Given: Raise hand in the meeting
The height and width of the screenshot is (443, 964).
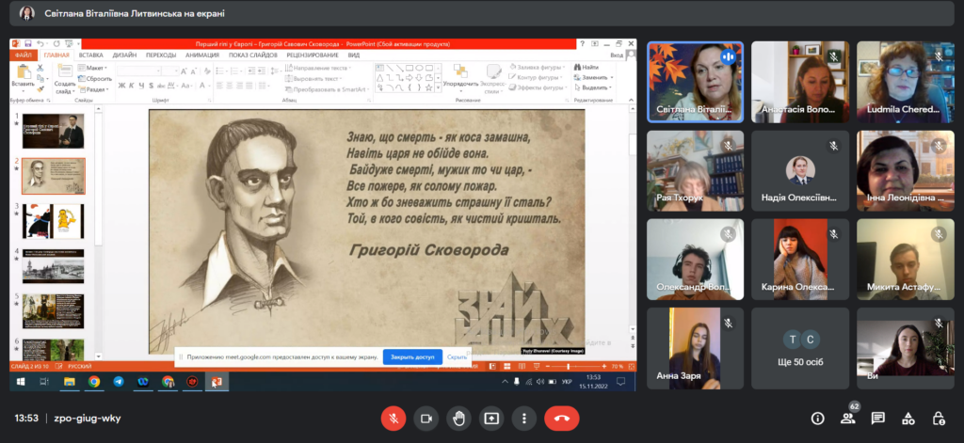Looking at the screenshot, I should (458, 418).
